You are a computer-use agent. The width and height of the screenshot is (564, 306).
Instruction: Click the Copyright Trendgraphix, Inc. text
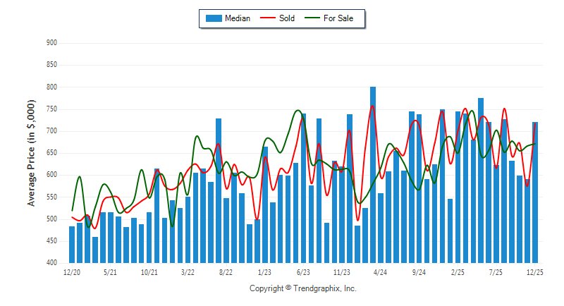click(x=303, y=288)
